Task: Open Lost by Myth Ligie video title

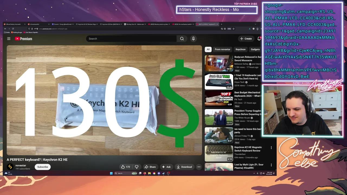Action: [x=249, y=166]
